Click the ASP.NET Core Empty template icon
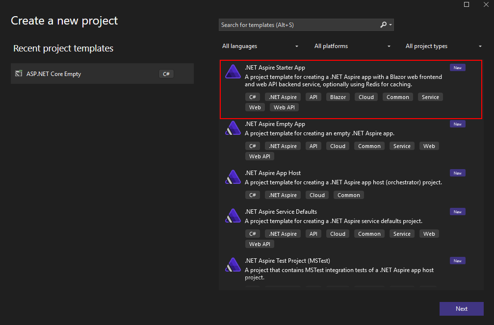This screenshot has width=494, height=325. [19, 74]
